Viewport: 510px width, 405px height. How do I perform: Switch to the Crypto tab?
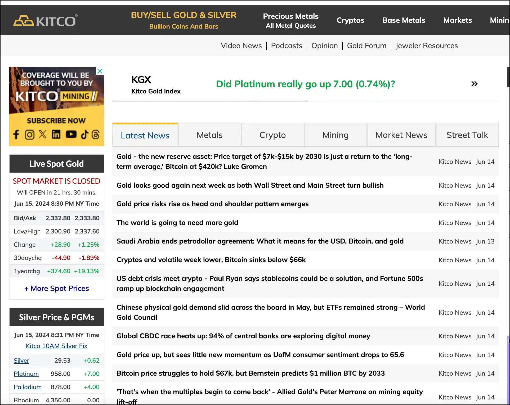(272, 135)
